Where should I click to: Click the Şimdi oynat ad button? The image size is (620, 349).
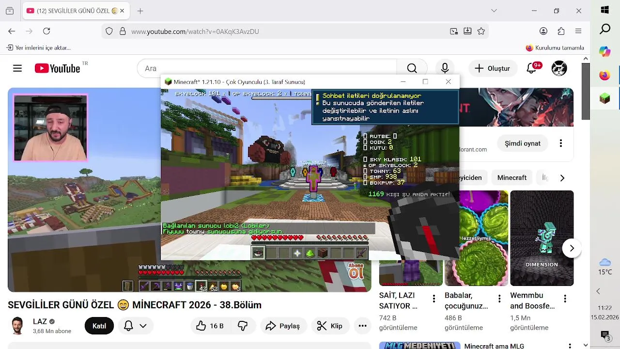click(523, 143)
